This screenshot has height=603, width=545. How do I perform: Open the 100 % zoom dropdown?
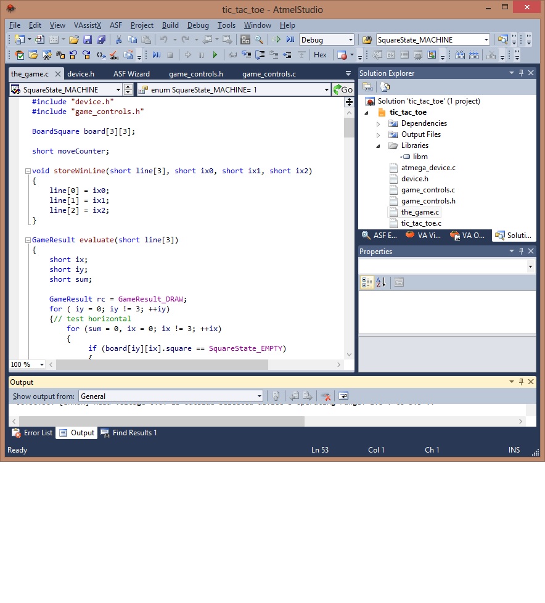point(41,364)
